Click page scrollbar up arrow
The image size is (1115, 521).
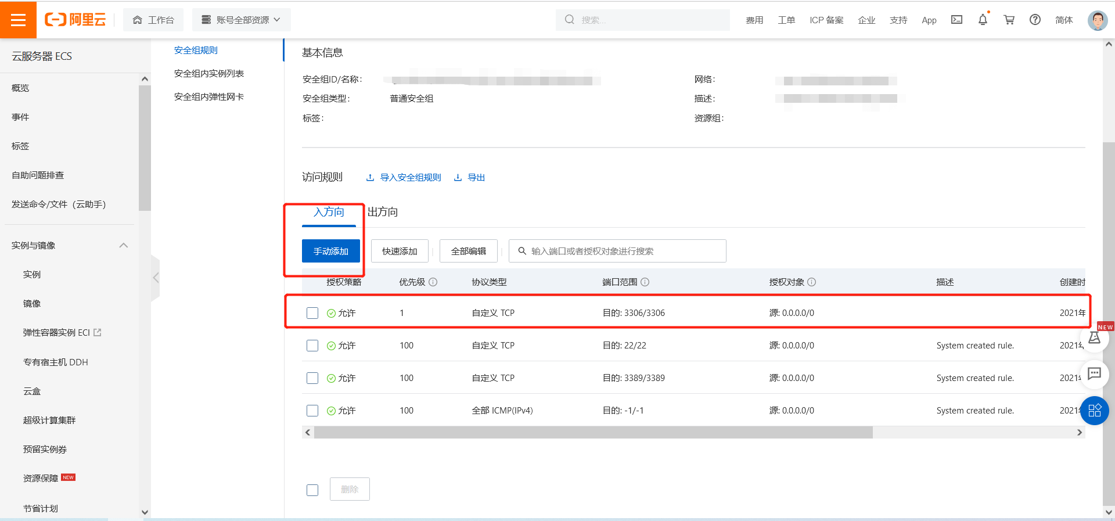pos(1109,44)
